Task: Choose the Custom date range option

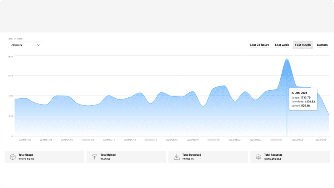Action: pos(322,45)
